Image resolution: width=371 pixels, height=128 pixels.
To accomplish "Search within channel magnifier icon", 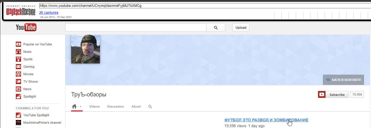I will point(150,106).
